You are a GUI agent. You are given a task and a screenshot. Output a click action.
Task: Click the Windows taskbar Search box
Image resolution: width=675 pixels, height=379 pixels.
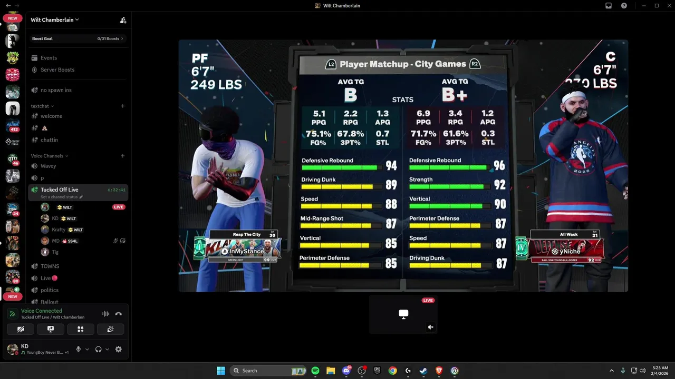(269, 371)
